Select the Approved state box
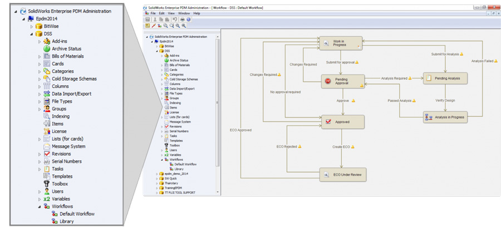The width and height of the screenshot is (501, 231). (342, 122)
